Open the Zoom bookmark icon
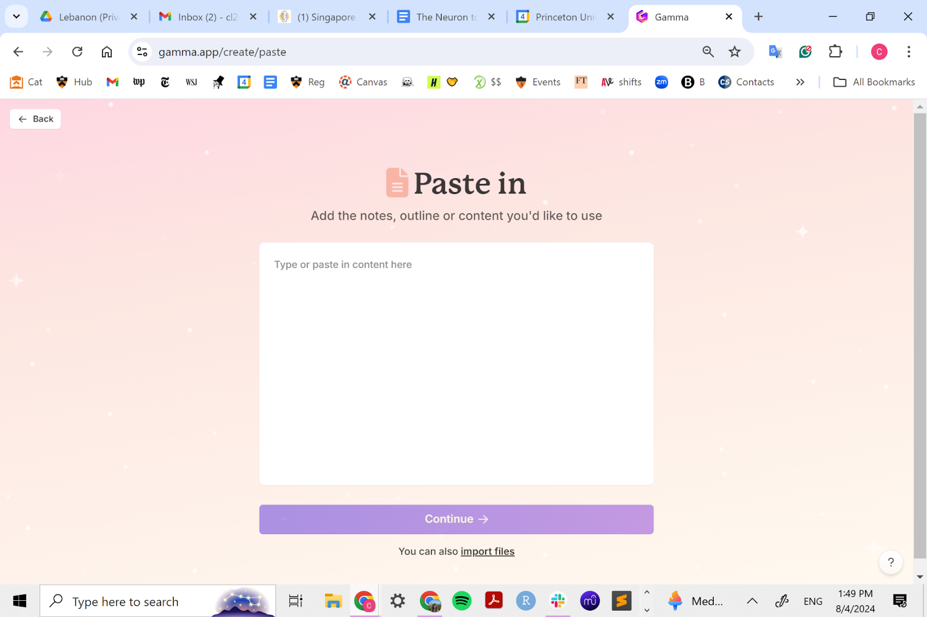 (x=662, y=82)
